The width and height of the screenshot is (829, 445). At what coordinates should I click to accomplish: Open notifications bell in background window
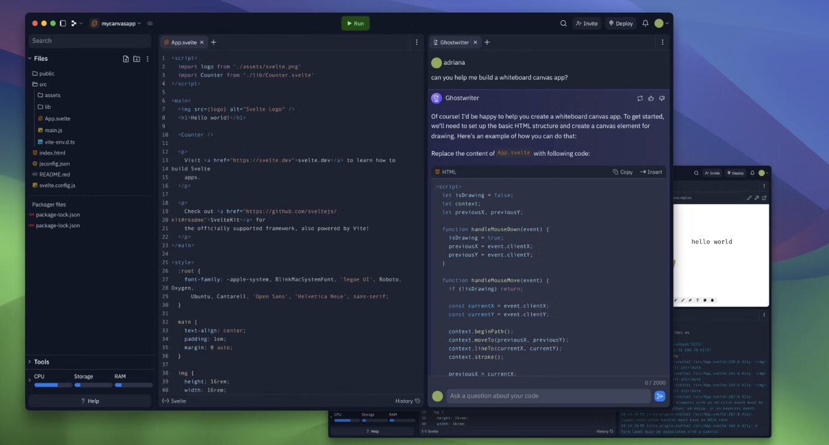[x=752, y=173]
